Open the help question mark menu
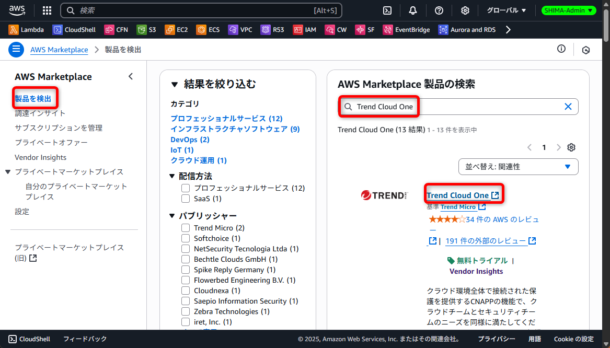This screenshot has height=348, width=610. (x=439, y=10)
